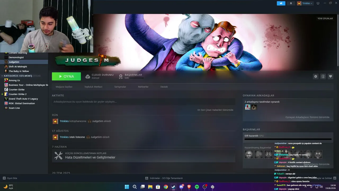The width and height of the screenshot is (339, 191).
Task: View En Son Çıkan Haberleri link
Action: 215,110
